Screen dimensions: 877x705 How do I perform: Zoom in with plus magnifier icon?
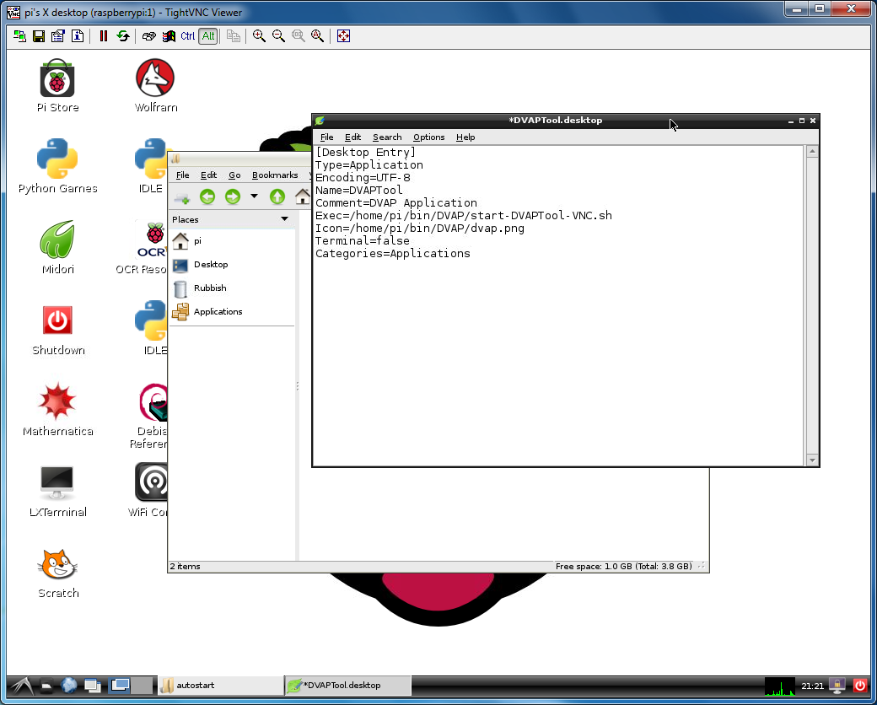258,36
